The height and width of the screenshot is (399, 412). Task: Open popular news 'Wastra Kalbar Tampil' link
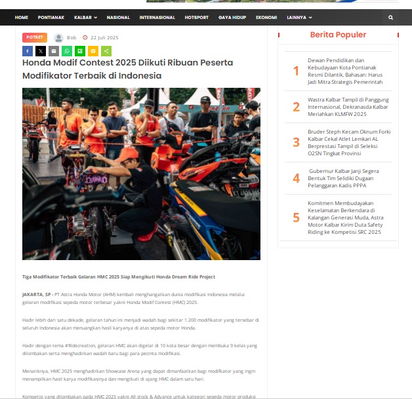tap(348, 107)
